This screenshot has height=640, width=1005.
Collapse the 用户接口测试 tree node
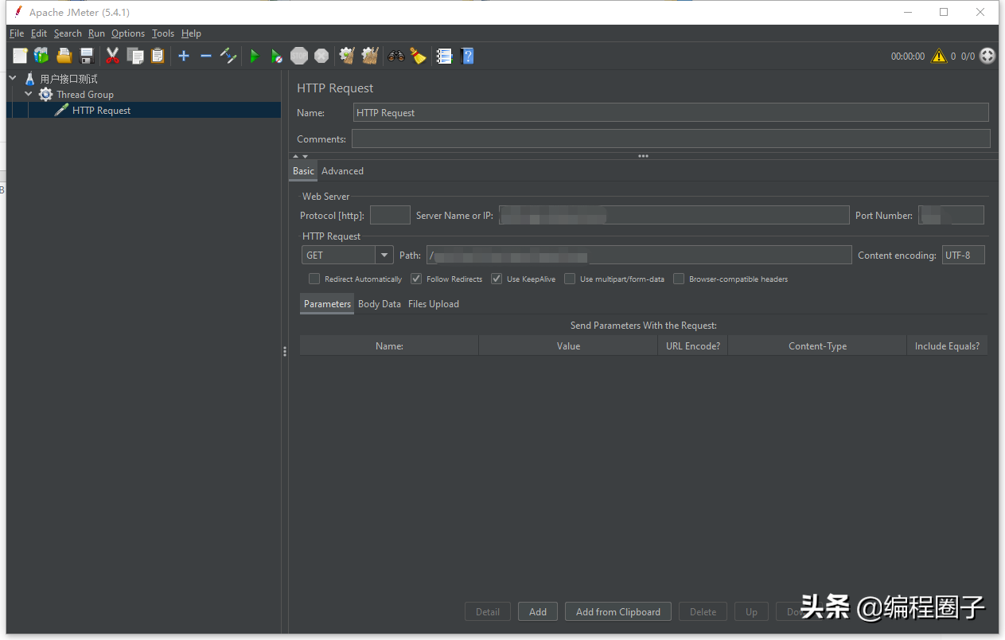tap(13, 78)
